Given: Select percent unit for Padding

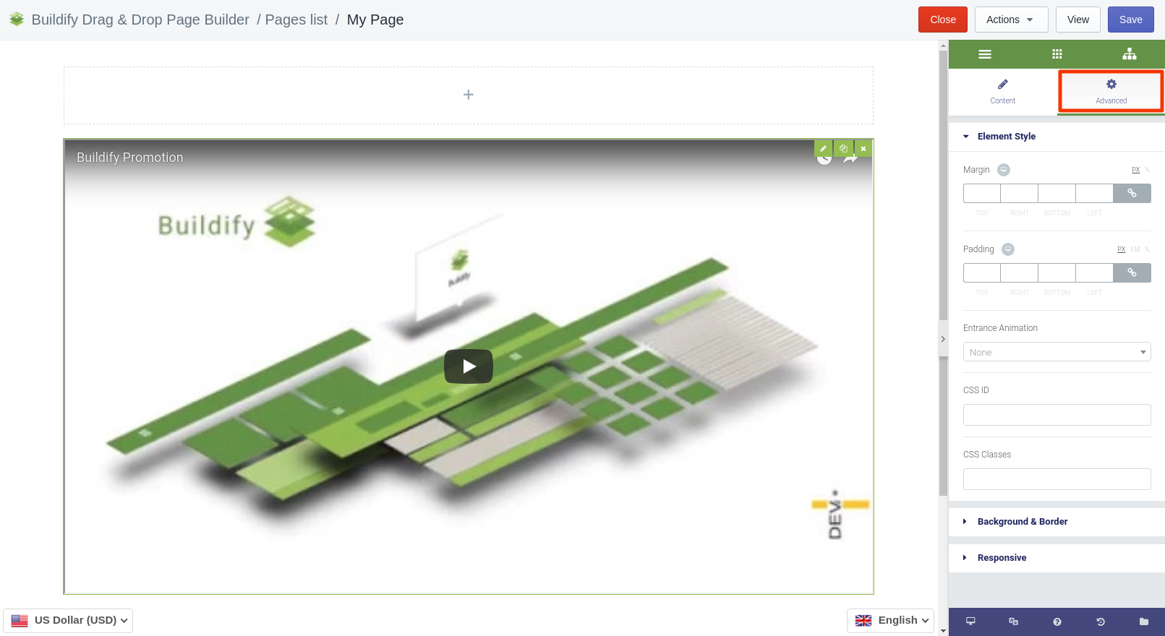Looking at the screenshot, I should (1147, 249).
